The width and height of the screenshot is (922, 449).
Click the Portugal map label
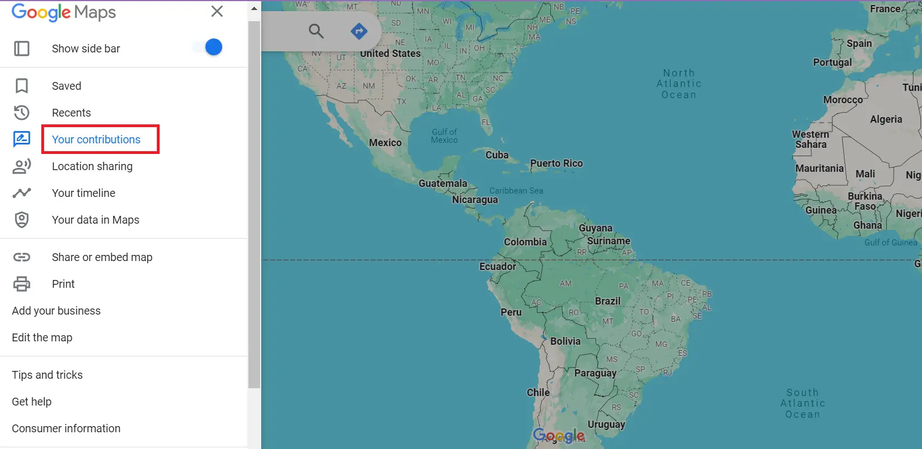coord(832,62)
